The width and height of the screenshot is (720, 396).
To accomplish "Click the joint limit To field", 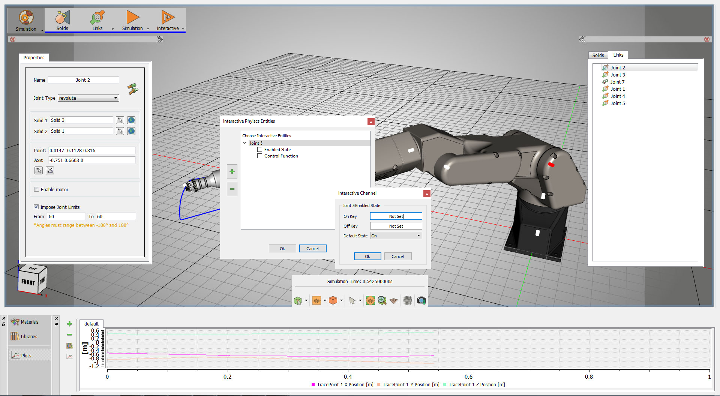I will coord(116,216).
